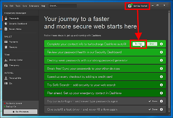The image size is (173, 118).
Task: Show info for emergency contact step
Action: pos(161,93)
